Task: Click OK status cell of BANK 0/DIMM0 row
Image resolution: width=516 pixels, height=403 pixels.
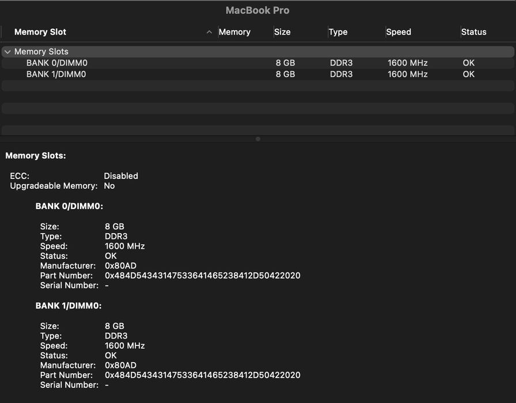Action: coord(469,63)
